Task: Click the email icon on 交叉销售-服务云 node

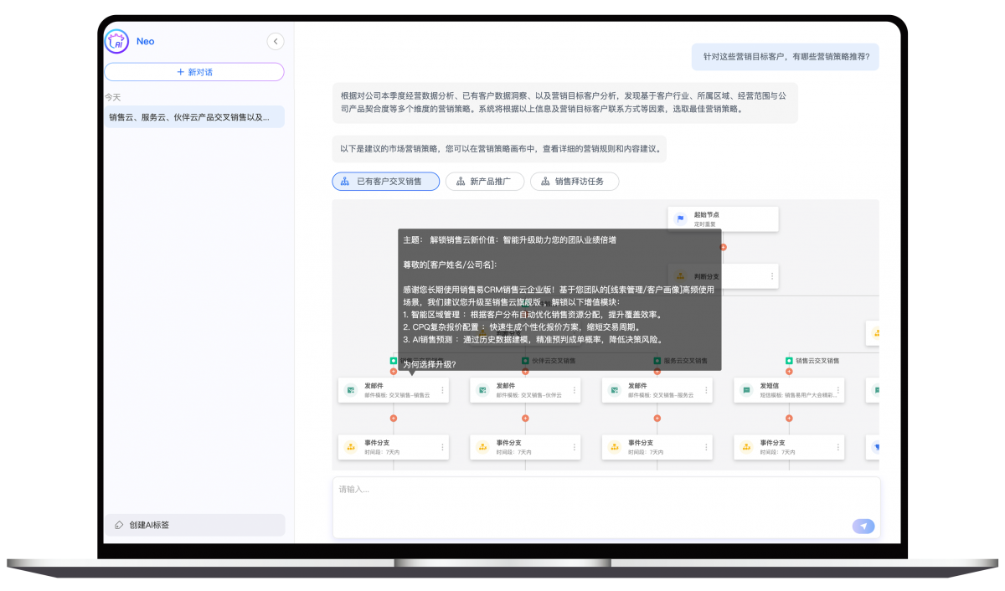Action: pos(615,390)
